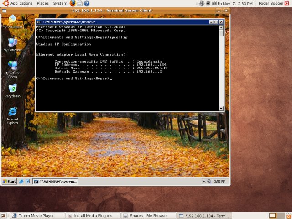The width and height of the screenshot is (292, 219).
Task: Switch to second workspace in switcher
Action: pos(281,216)
